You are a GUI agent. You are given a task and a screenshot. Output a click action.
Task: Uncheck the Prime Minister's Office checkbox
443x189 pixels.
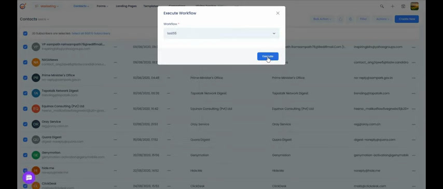coord(25,77)
